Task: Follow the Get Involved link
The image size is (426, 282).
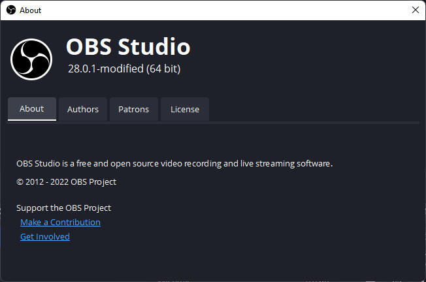Action: click(x=45, y=237)
